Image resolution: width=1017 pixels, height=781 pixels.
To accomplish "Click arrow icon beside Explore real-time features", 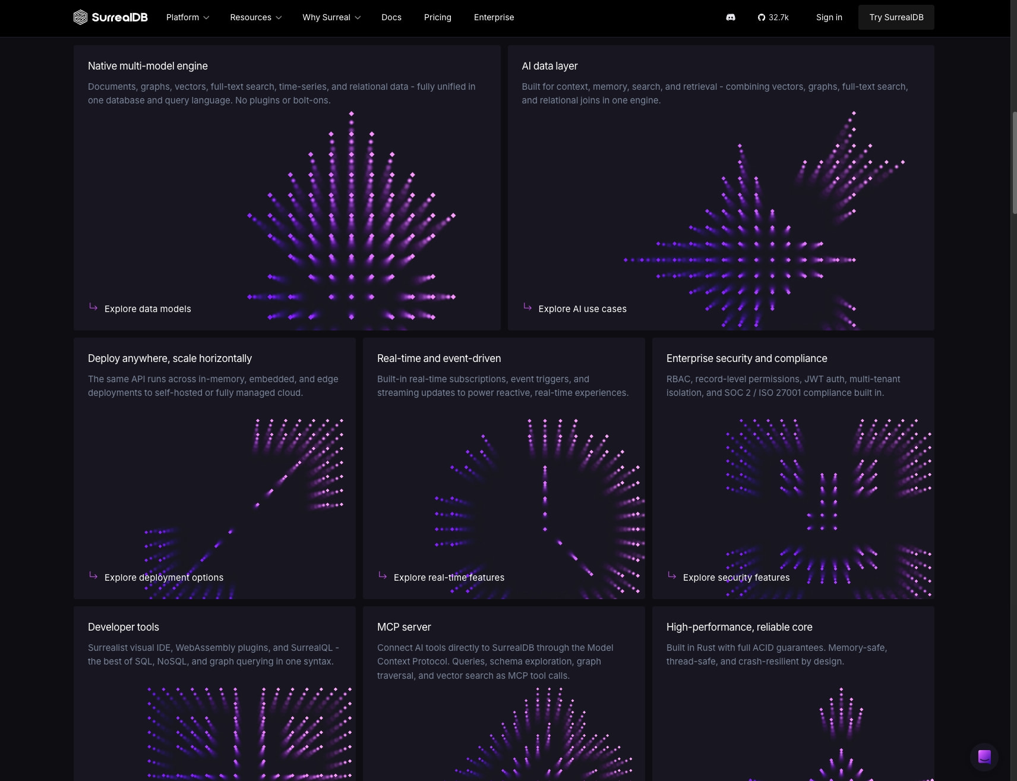I will [x=383, y=575].
